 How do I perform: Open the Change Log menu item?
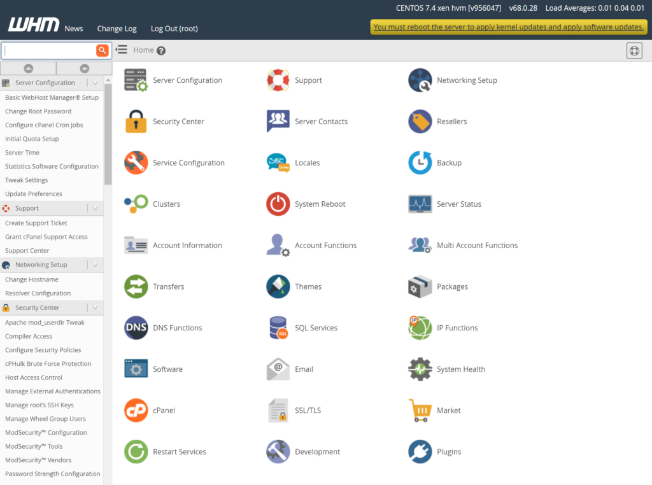(117, 29)
